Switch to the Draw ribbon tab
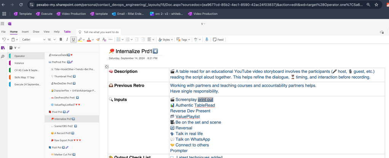389x158 pixels. pos(36,32)
